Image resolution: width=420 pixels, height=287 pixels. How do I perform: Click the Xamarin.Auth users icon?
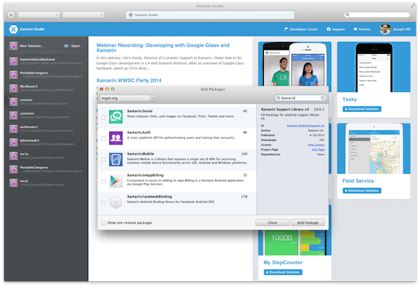pyautogui.click(x=115, y=138)
